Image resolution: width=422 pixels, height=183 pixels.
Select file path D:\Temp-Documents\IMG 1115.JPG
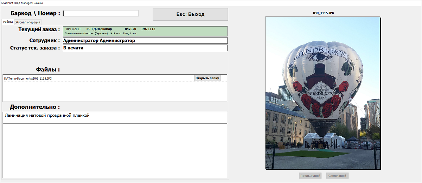point(28,79)
